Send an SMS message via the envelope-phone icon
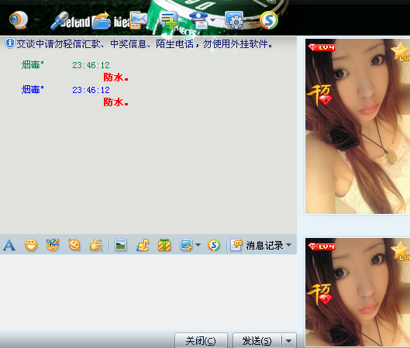The height and width of the screenshot is (348, 410). pyautogui.click(x=139, y=20)
